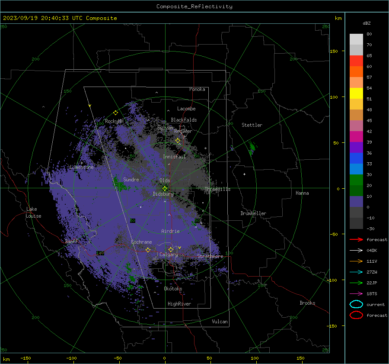The width and height of the screenshot is (389, 364).
Task: Click the Calgary city label
Action: point(169,254)
